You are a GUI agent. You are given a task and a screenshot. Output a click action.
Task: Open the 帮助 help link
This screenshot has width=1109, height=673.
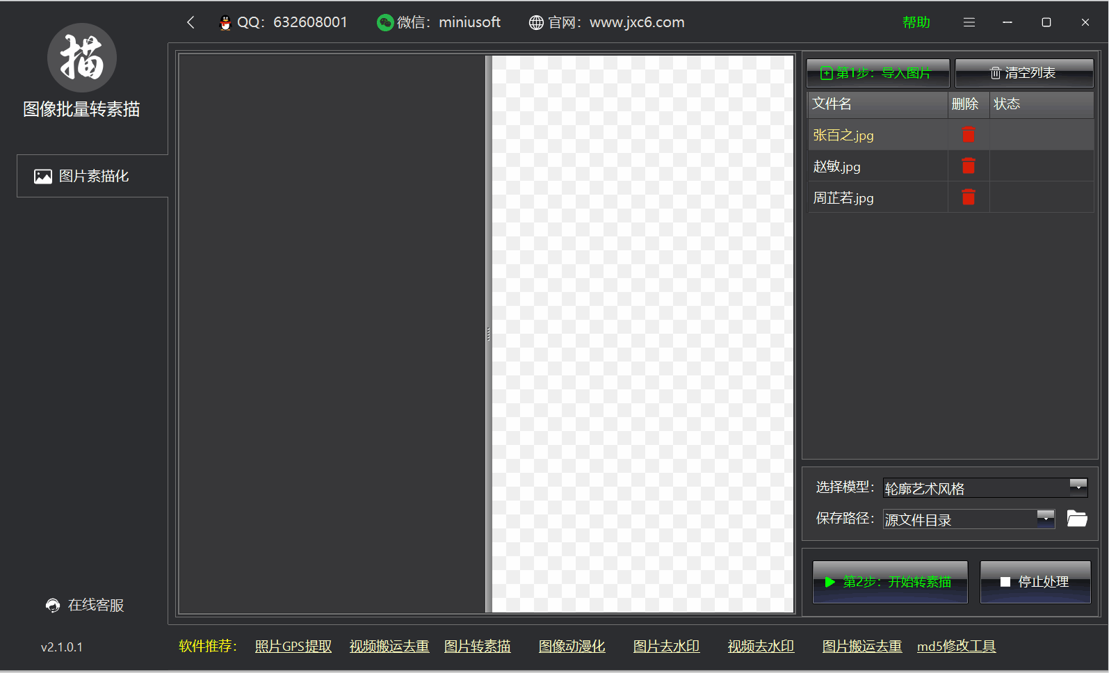click(916, 22)
